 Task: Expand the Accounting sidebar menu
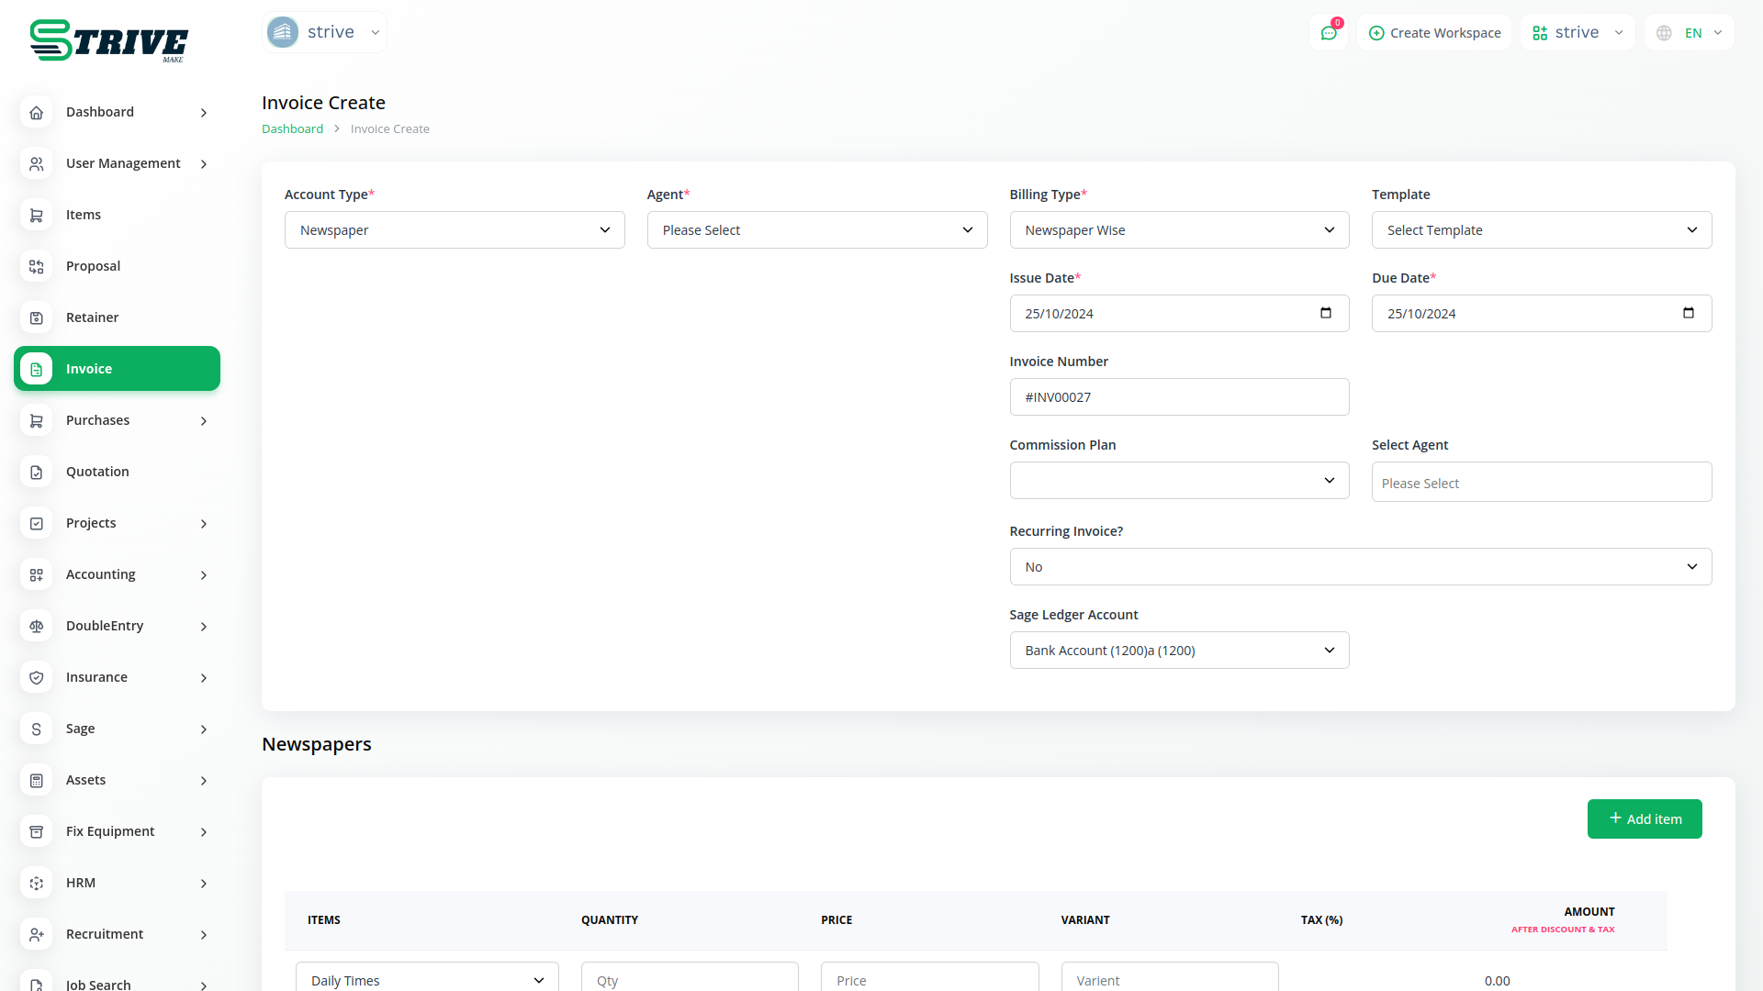(117, 574)
